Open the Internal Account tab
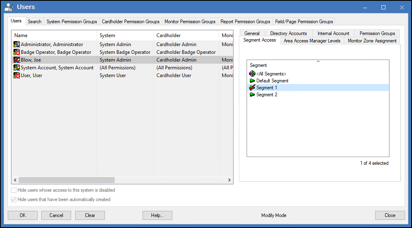The image size is (412, 228). pos(334,33)
